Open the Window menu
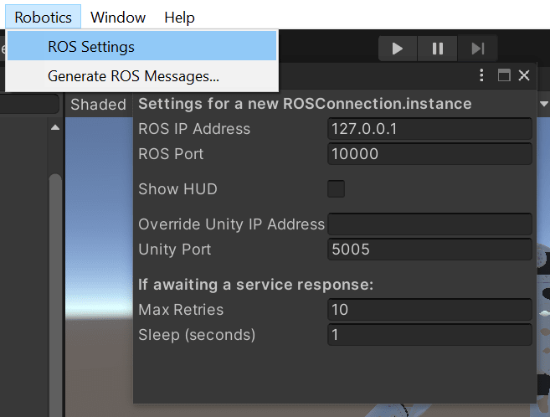The image size is (550, 417). tap(118, 18)
